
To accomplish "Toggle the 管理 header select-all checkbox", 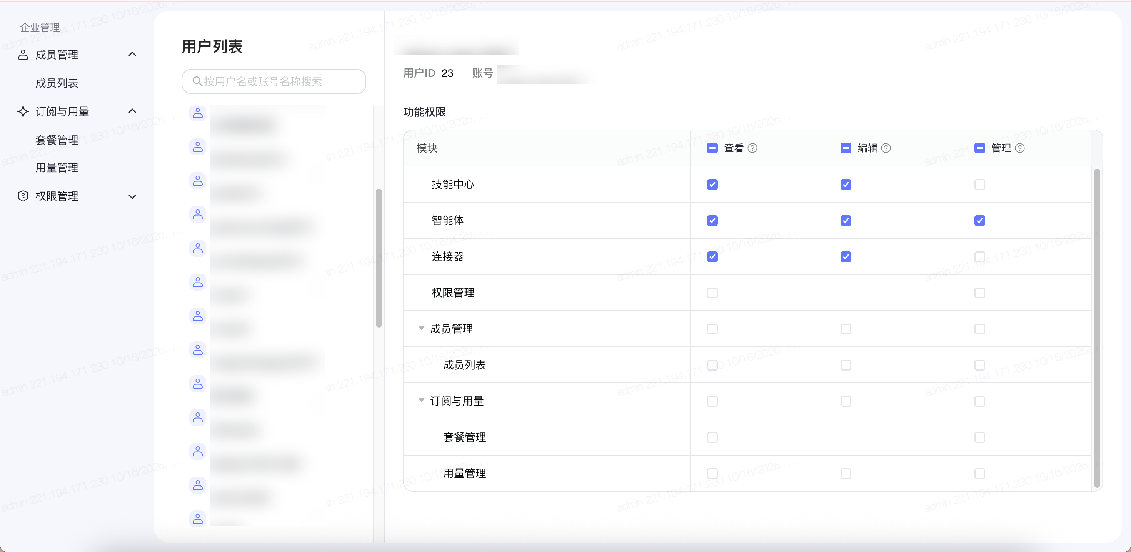I will tap(979, 148).
